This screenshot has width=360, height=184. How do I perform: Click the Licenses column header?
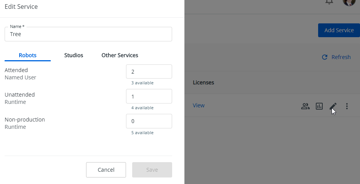coord(203,82)
